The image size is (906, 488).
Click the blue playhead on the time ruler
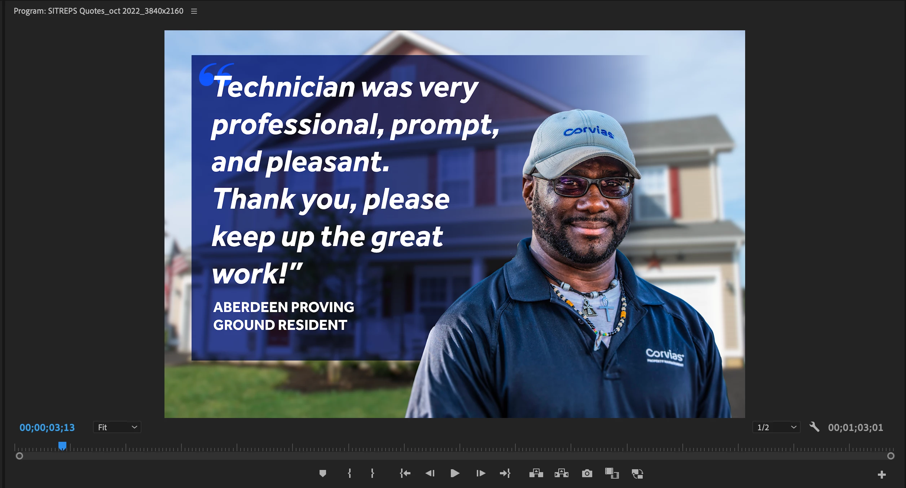[62, 446]
